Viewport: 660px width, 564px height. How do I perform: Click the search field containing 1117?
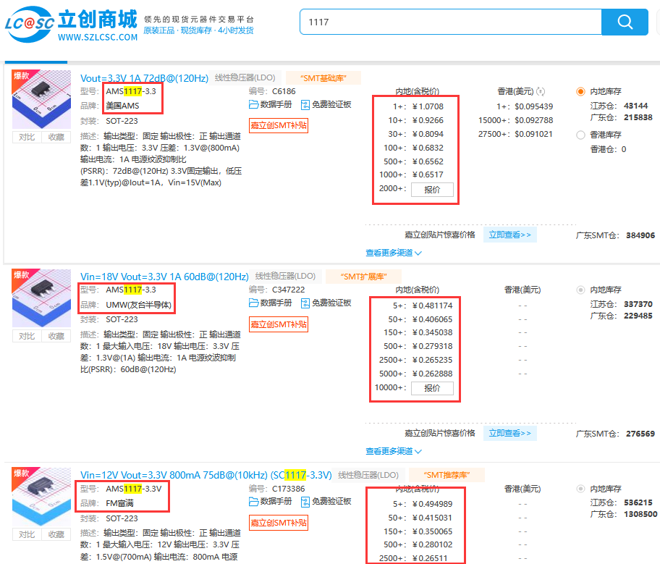450,22
